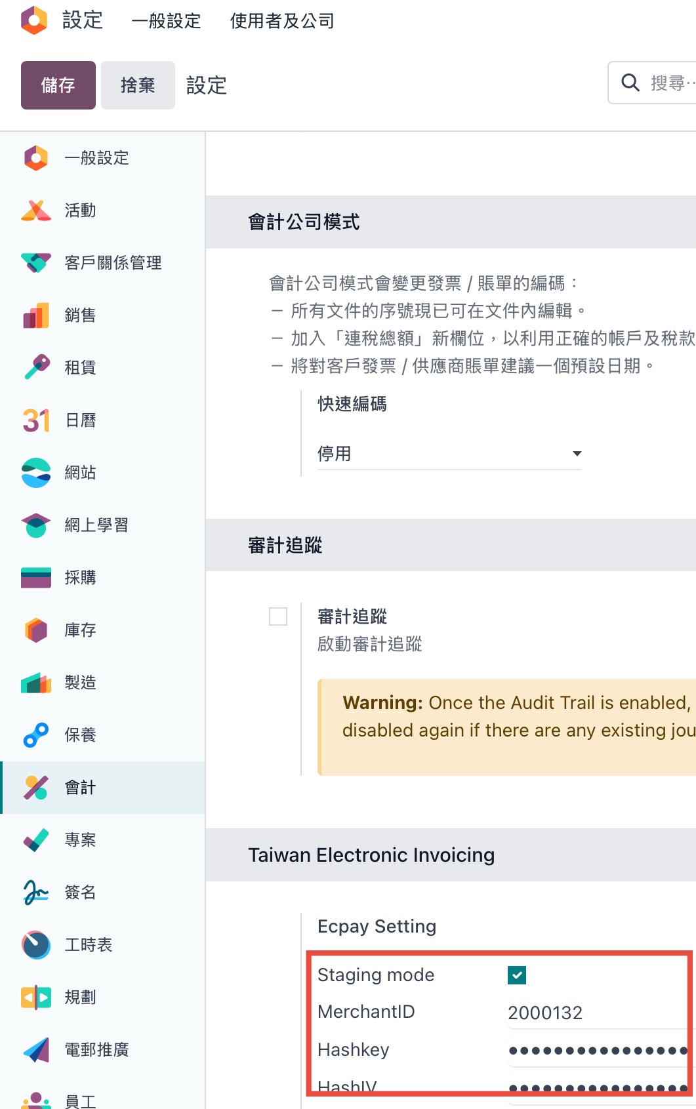Open the 工時表 Timesheets icon
The width and height of the screenshot is (696, 1109).
click(x=36, y=945)
